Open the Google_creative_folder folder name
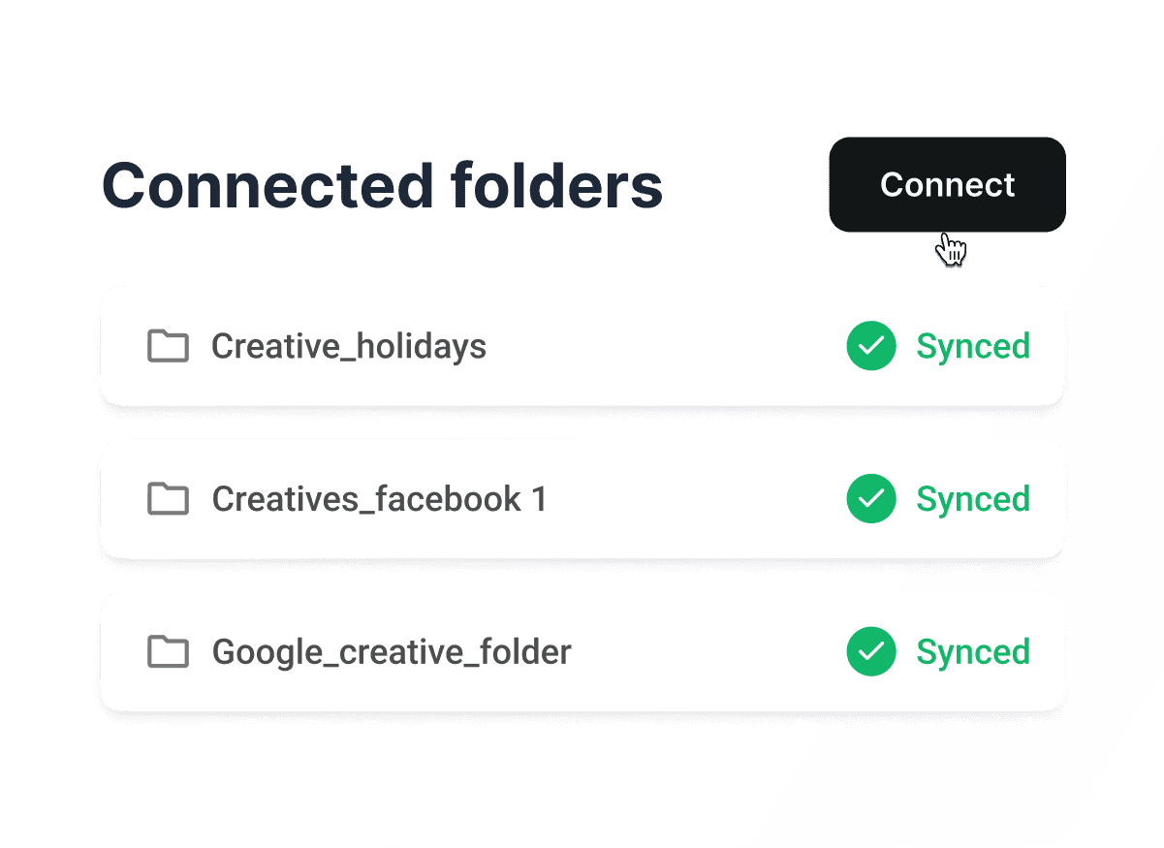The height and width of the screenshot is (848, 1164). click(x=392, y=652)
